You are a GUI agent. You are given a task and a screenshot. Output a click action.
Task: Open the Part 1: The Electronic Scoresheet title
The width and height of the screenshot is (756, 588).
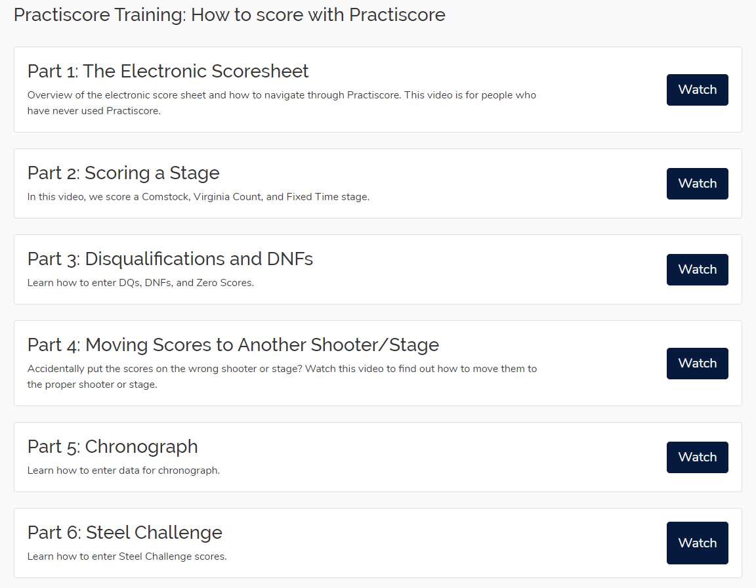coord(168,71)
